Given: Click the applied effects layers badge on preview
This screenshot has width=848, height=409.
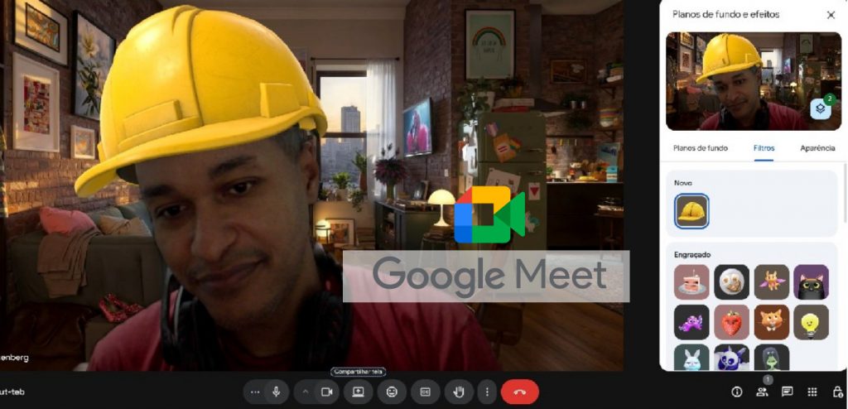Looking at the screenshot, I should coord(821,108).
